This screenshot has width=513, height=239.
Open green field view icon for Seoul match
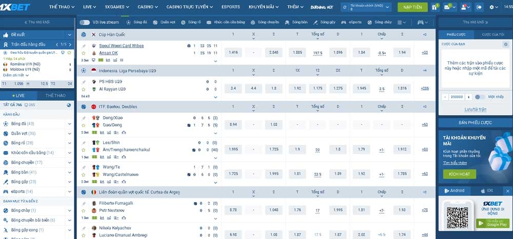101,60
